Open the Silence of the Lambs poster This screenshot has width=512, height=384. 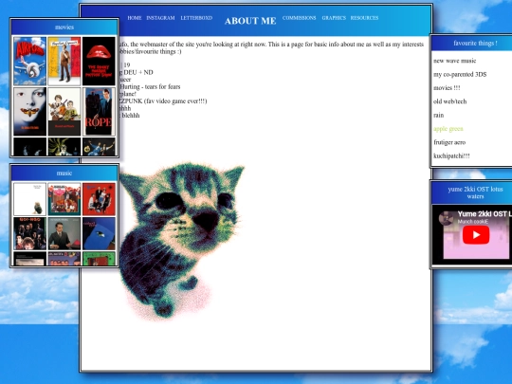29,111
